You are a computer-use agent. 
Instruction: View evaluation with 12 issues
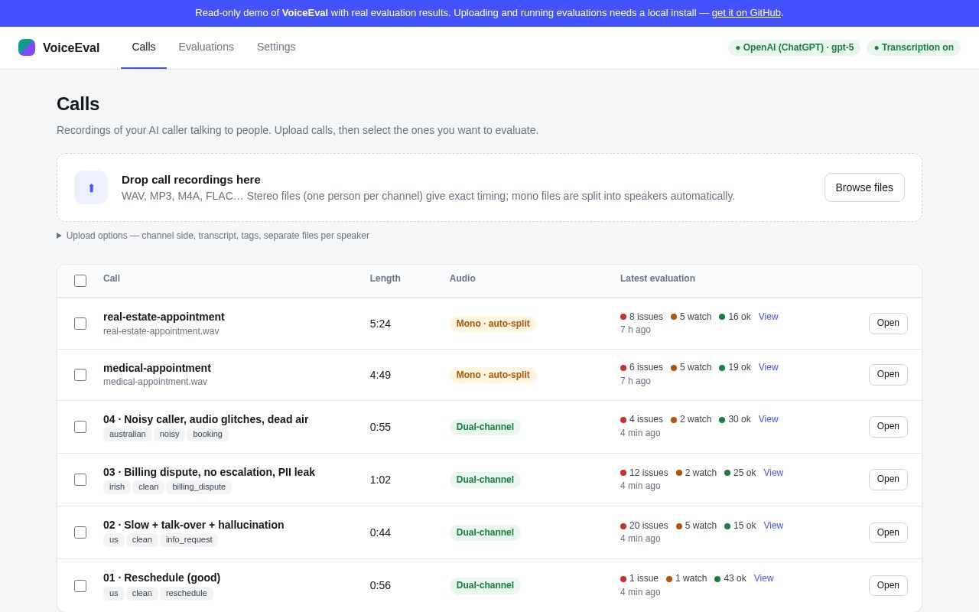(773, 473)
